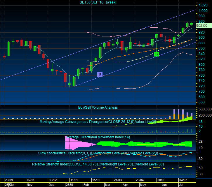Screen dimensions: 212x187
Task: Select the Slow Stochastics Oscillator panel title
Action: [x=98, y=153]
